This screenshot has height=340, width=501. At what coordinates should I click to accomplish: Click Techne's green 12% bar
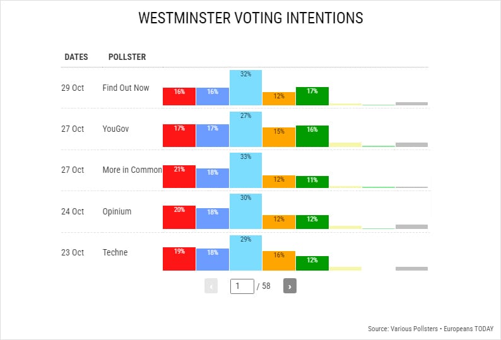click(x=312, y=263)
